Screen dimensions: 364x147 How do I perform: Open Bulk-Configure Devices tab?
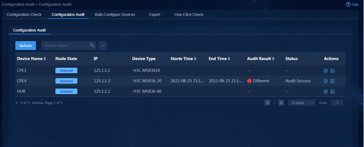[115, 15]
